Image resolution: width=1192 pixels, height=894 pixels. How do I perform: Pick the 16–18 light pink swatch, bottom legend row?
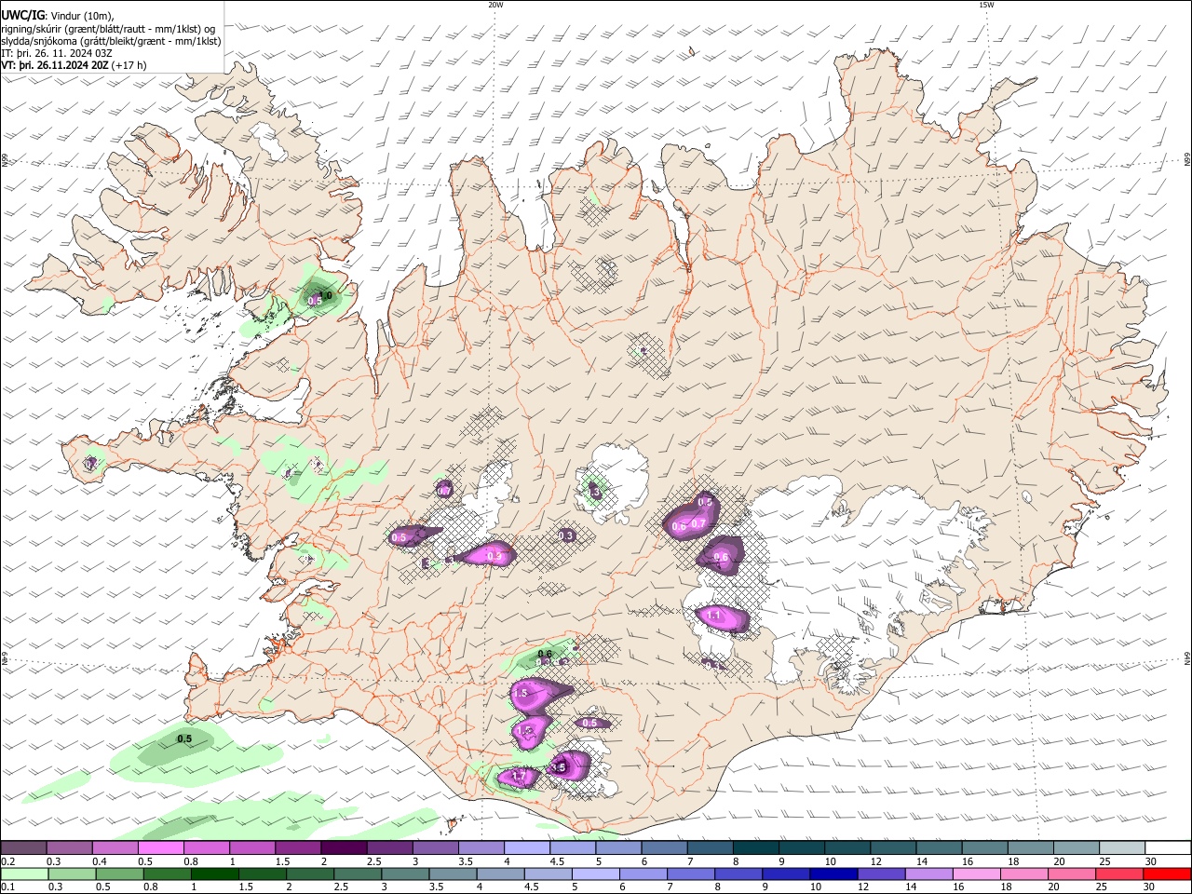(975, 874)
